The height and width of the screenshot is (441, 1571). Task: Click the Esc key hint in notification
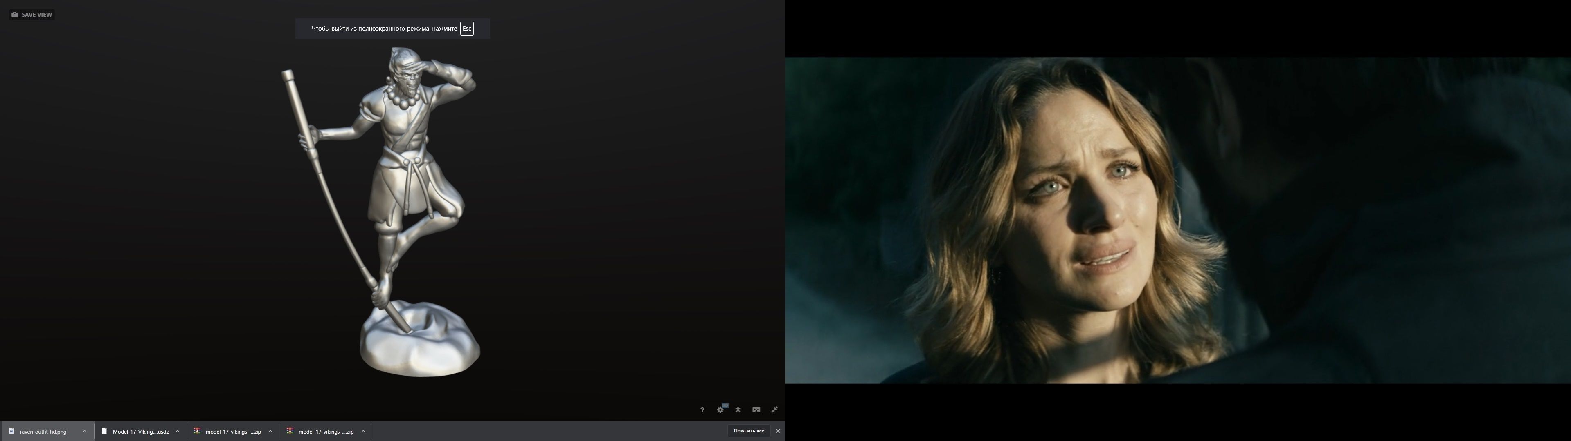466,29
